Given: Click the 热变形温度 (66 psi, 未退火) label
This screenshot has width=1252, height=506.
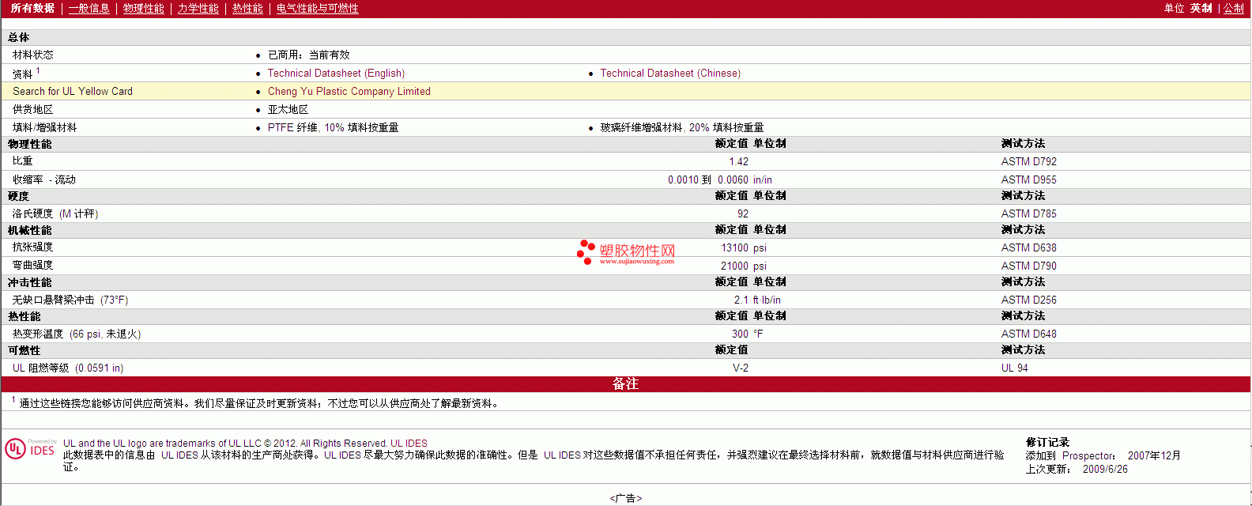Looking at the screenshot, I should coord(77,334).
